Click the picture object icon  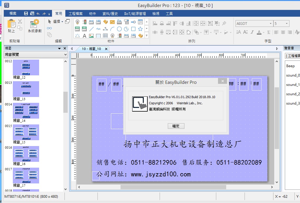[91, 36]
